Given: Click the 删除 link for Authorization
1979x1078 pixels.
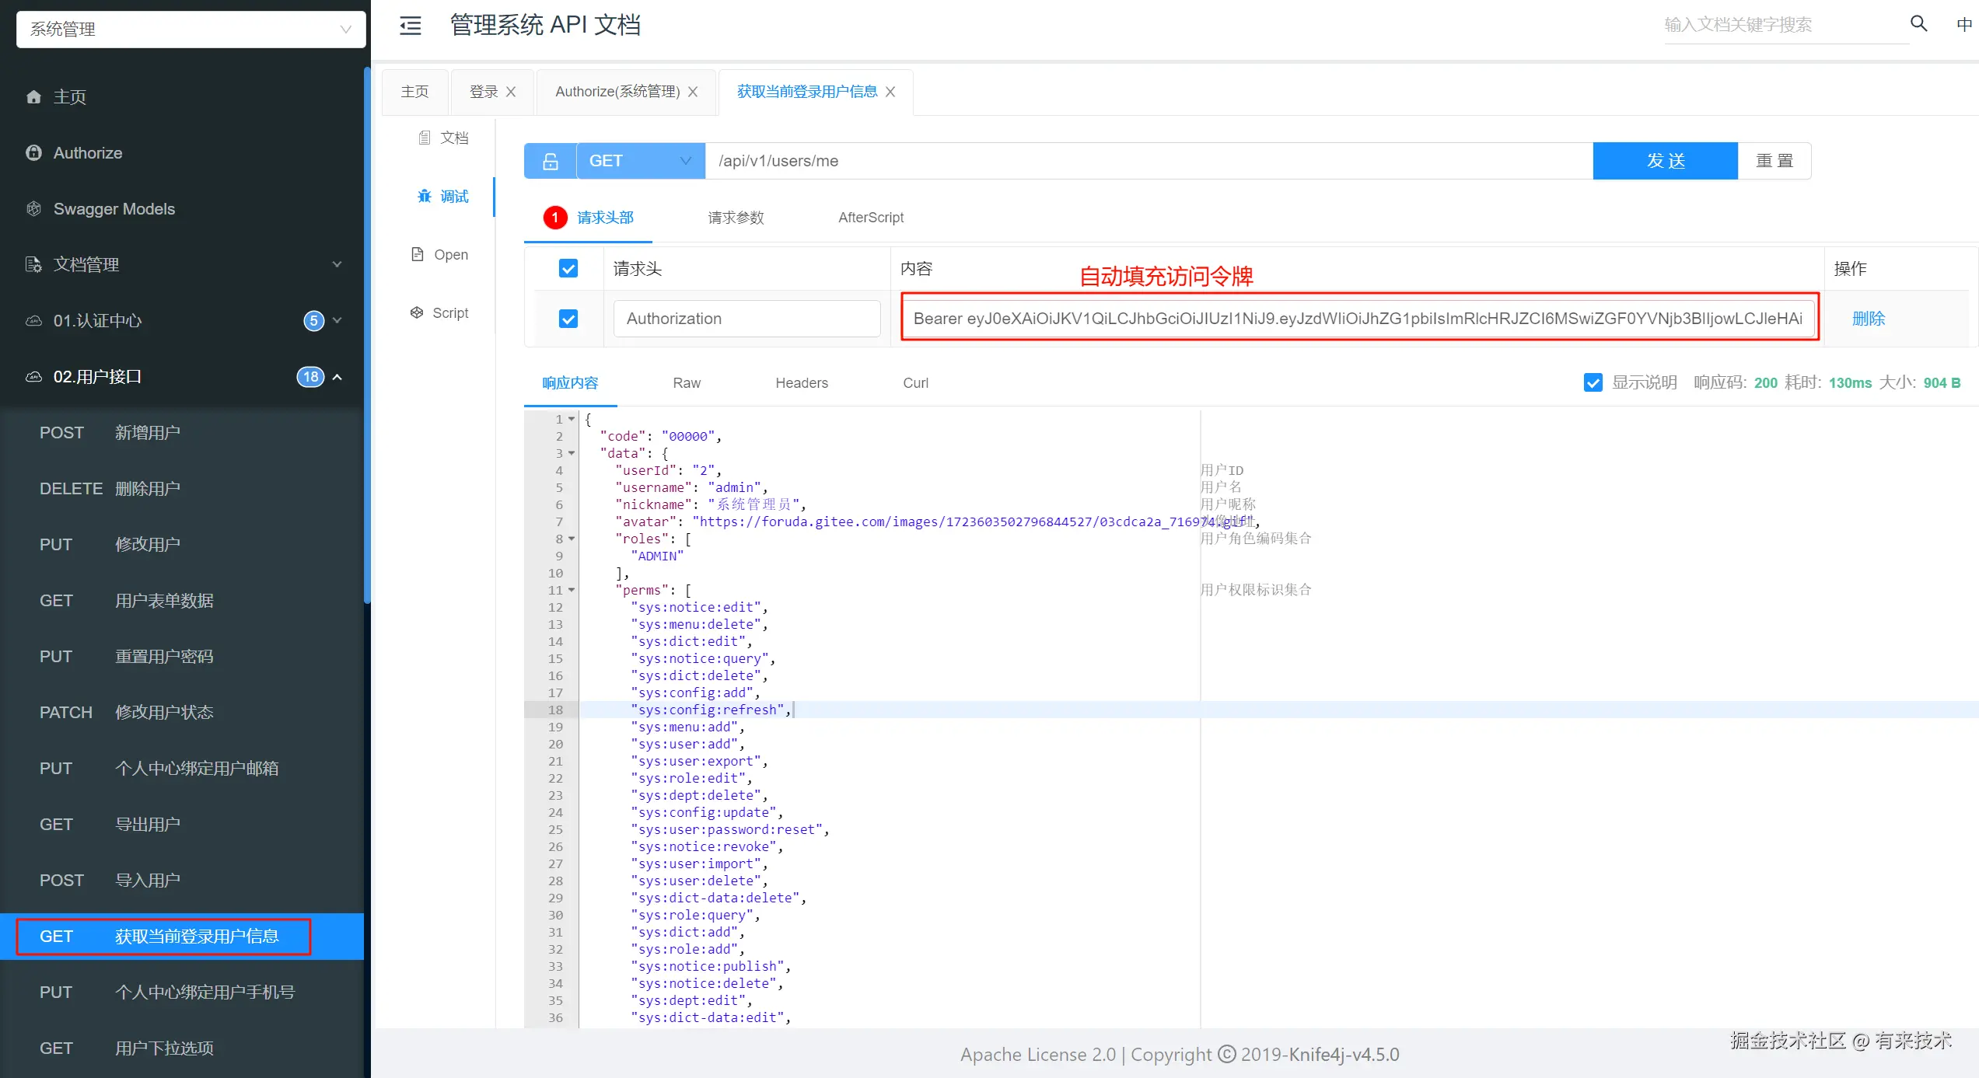Looking at the screenshot, I should 1868,319.
